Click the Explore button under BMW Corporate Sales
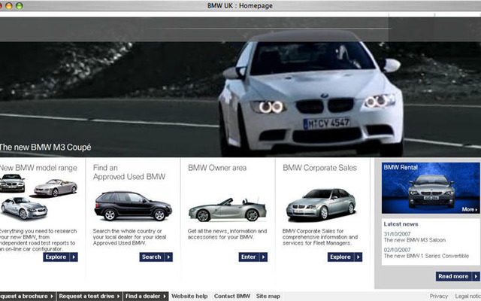 tap(345, 257)
